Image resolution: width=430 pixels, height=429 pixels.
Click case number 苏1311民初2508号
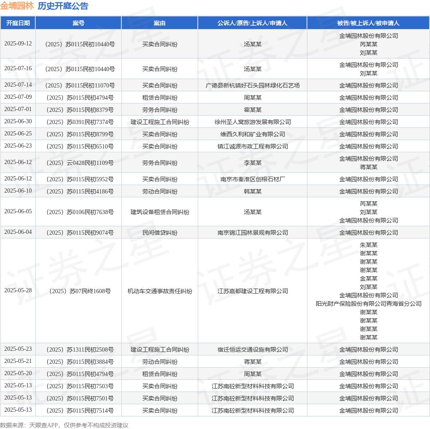(x=80, y=350)
